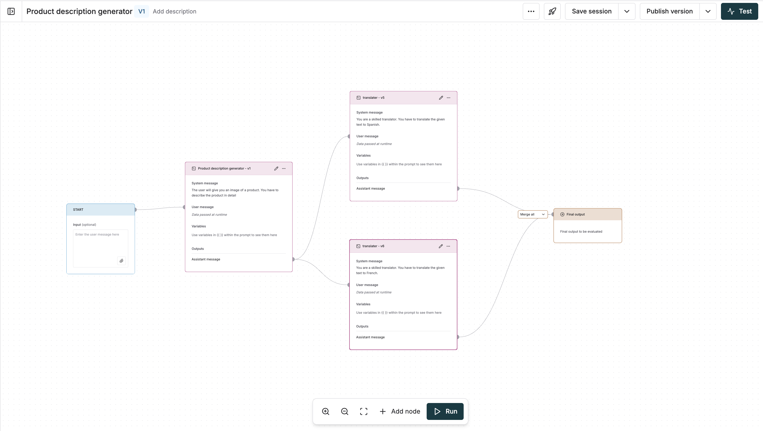
Task: Open options menu of translater - v6 node
Action: point(448,246)
